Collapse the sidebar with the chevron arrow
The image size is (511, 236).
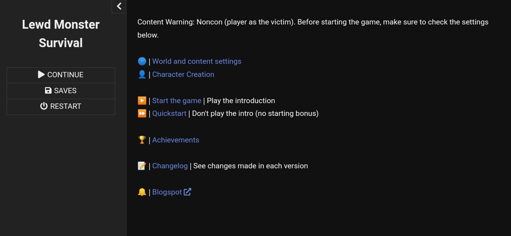[119, 6]
